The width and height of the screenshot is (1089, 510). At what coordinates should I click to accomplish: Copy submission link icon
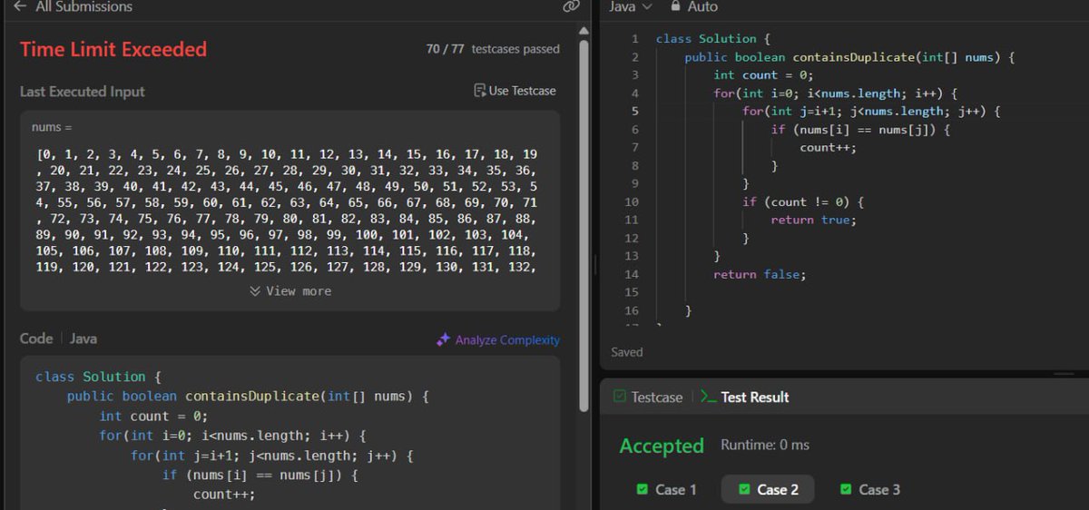(571, 6)
